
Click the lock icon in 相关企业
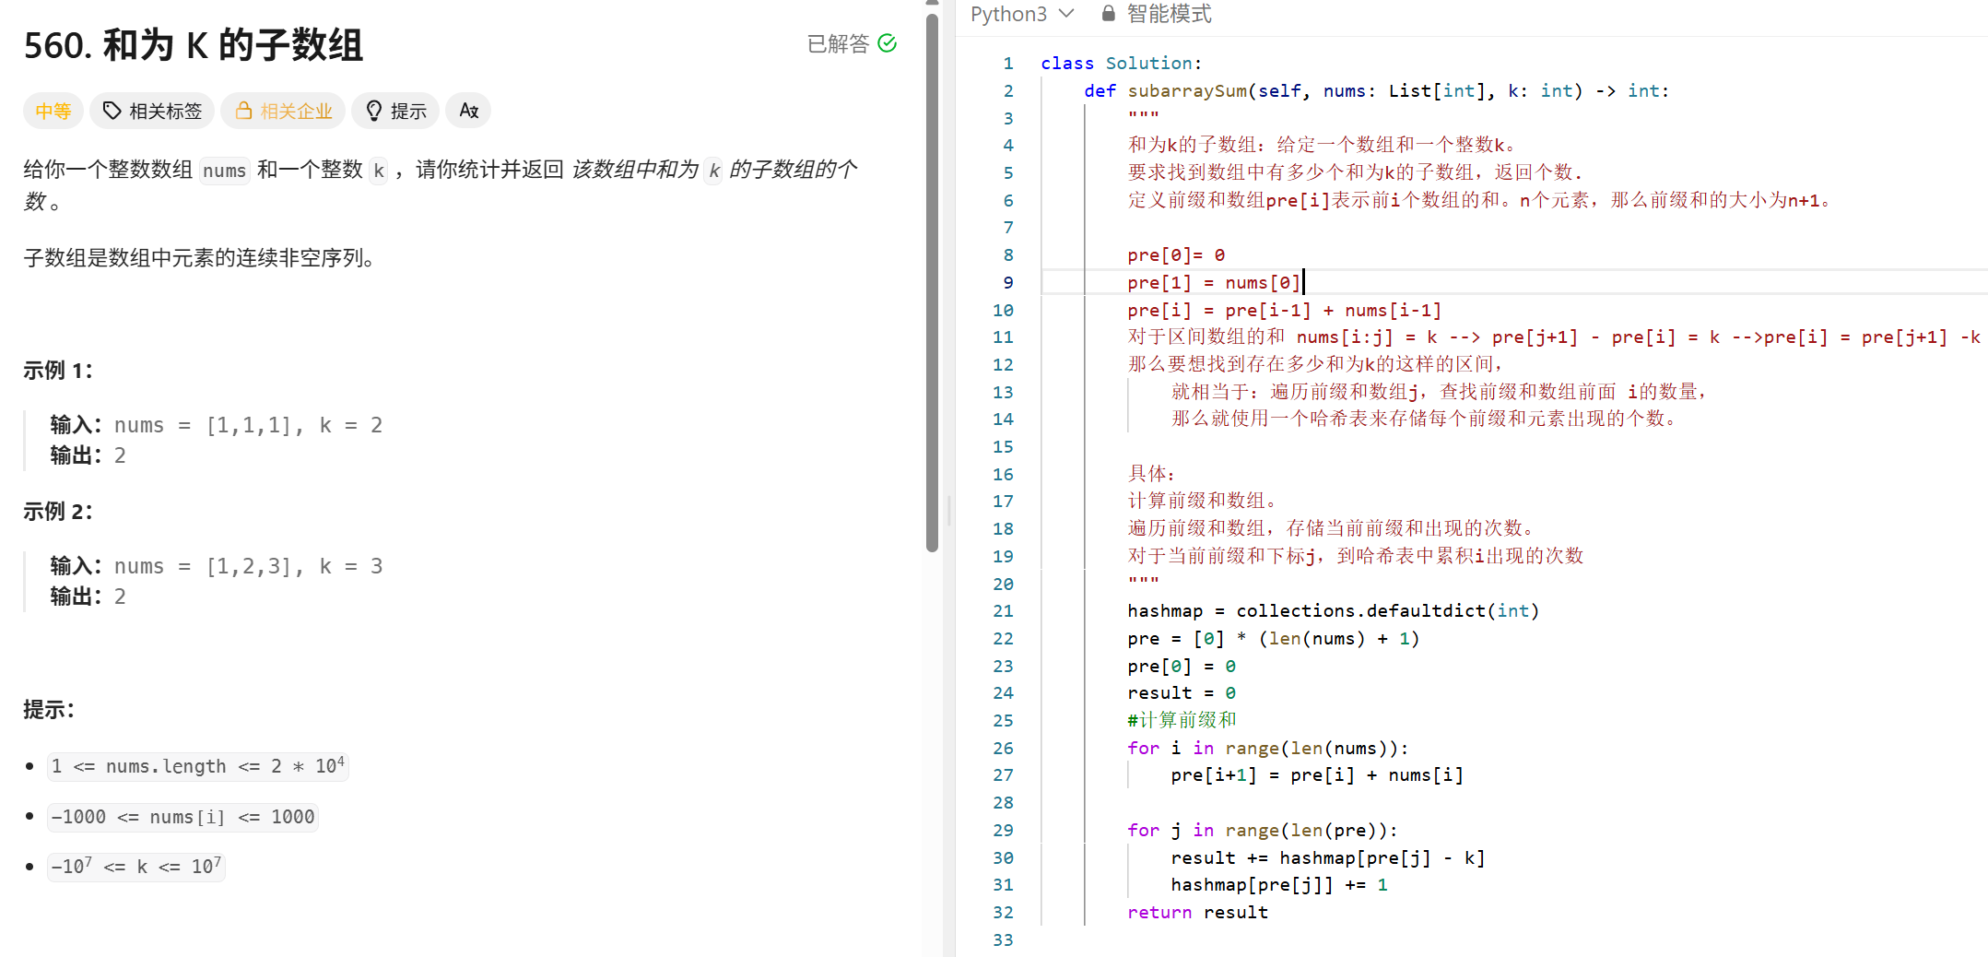243,111
